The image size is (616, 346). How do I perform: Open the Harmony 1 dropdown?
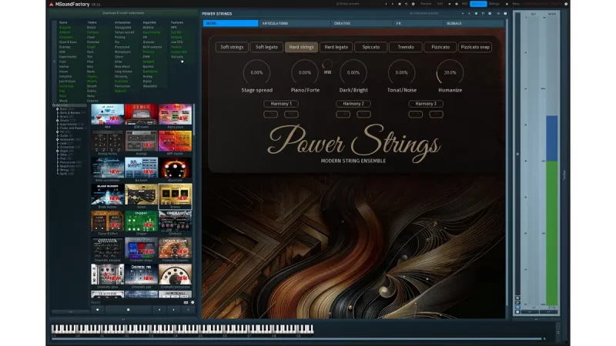click(x=280, y=103)
